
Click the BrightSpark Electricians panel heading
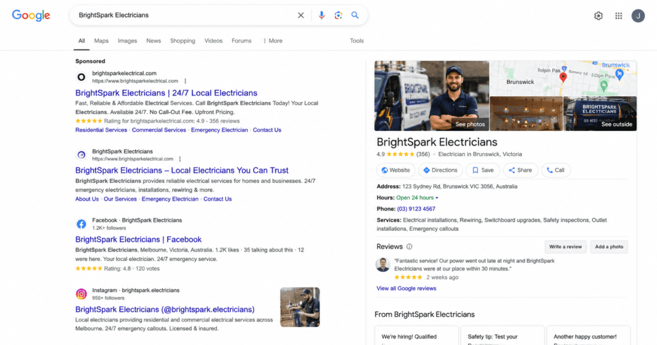pos(436,142)
